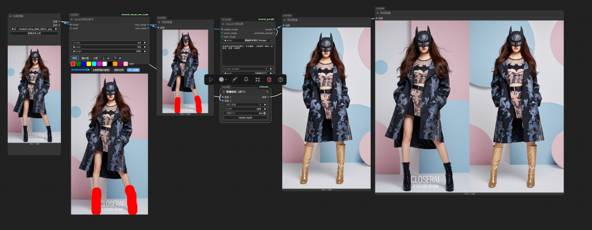Screen dimensions: 592x230
Task: Increase seed value with right arrow
Action: pos(272,73)
